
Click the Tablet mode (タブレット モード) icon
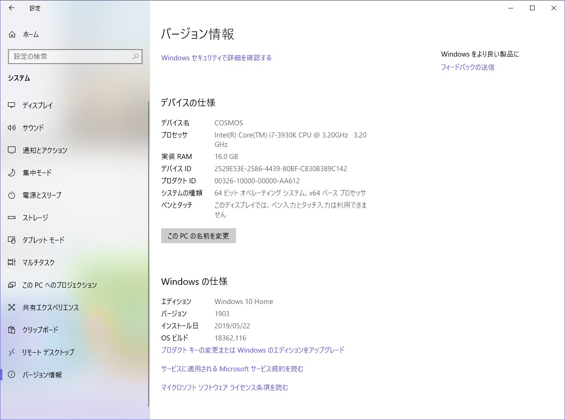(x=12, y=240)
